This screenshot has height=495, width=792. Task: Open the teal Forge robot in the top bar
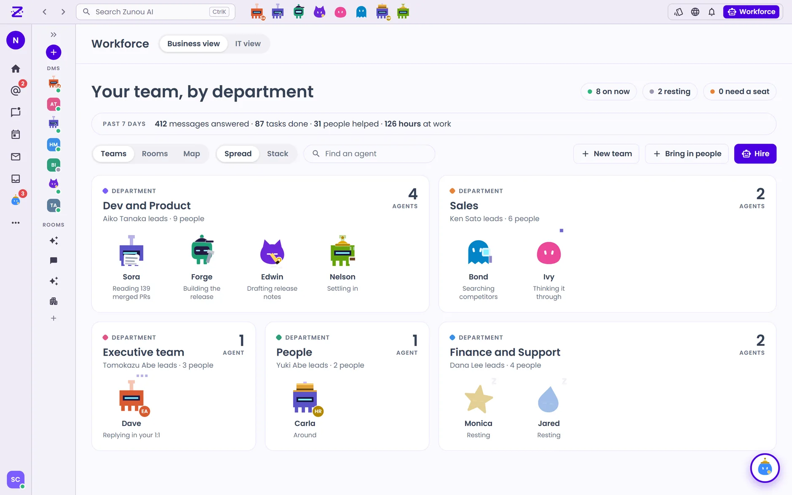[x=299, y=12]
